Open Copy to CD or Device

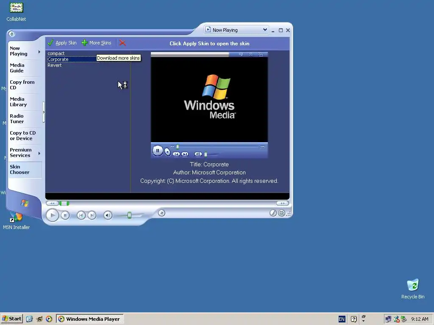[x=23, y=136]
